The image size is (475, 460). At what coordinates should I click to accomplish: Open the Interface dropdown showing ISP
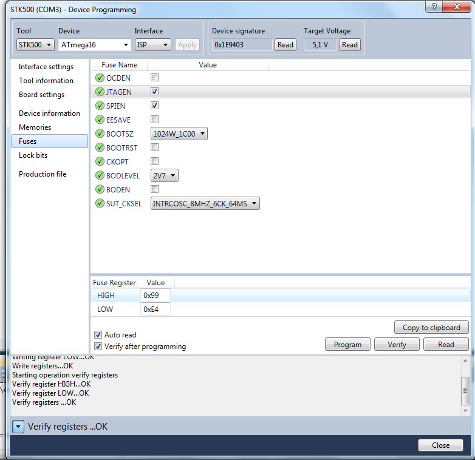coord(153,45)
